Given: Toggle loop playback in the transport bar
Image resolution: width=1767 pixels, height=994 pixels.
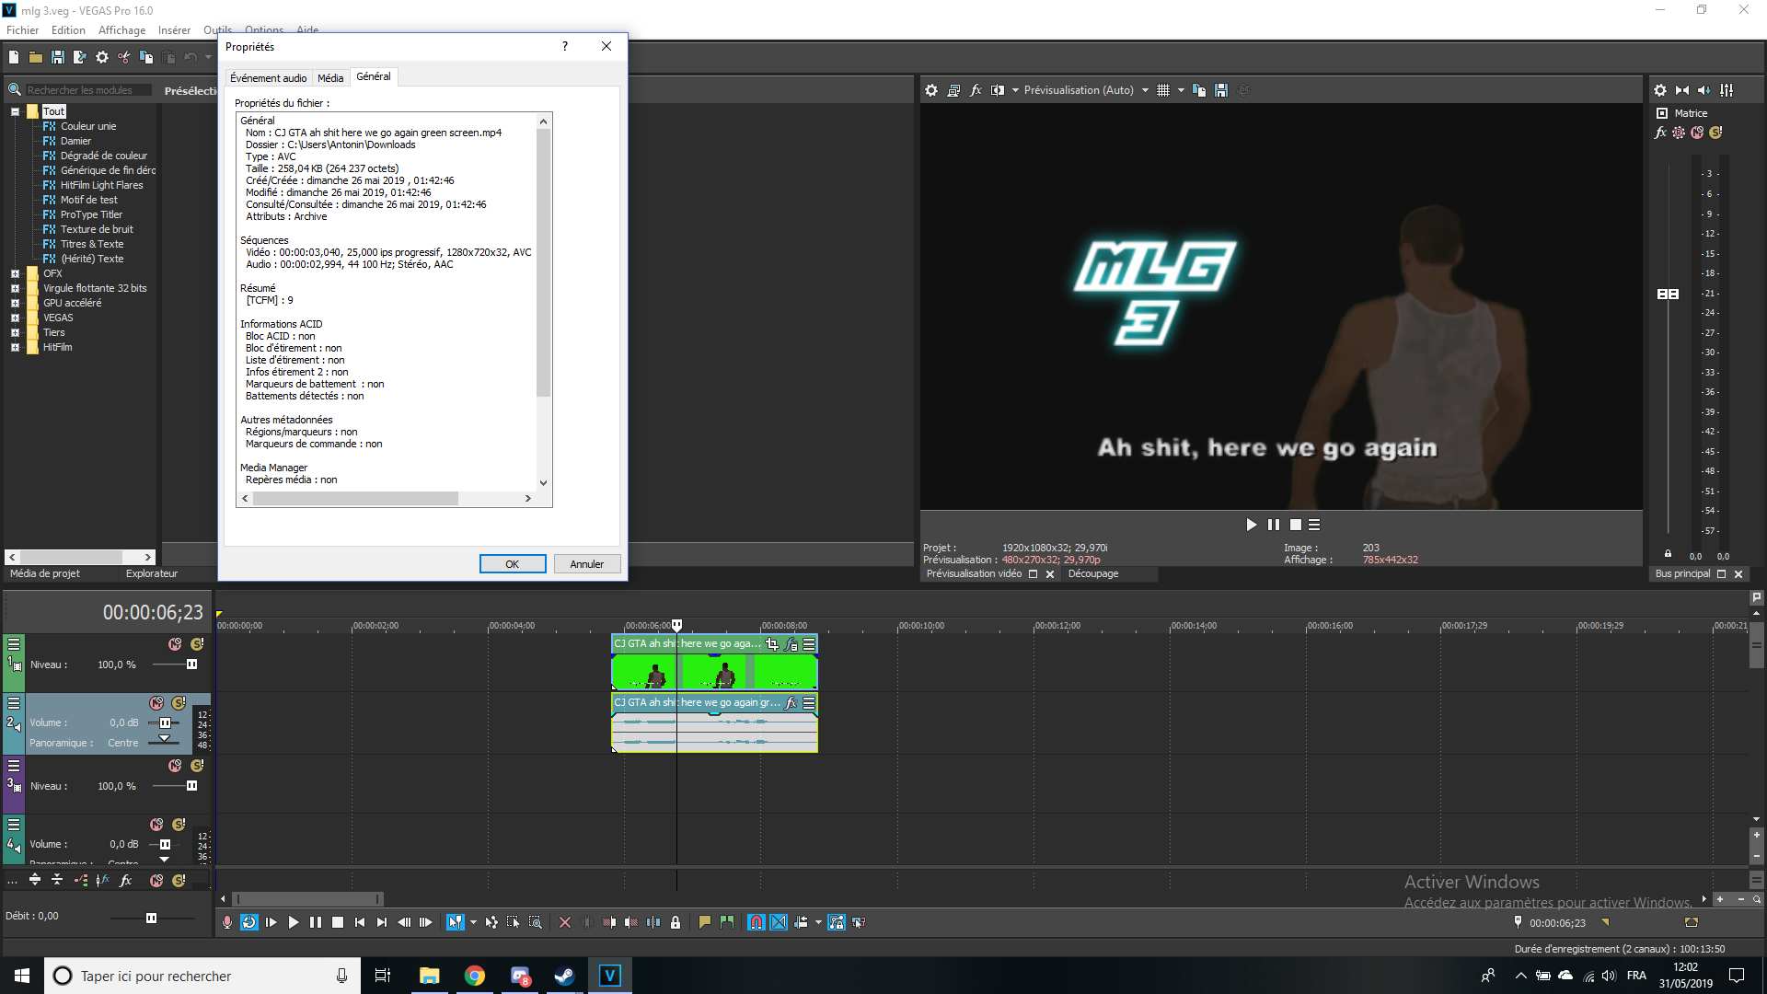Looking at the screenshot, I should [249, 922].
